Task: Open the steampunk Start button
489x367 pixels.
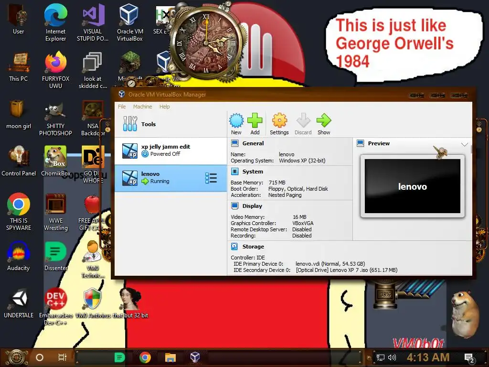Action: coord(17,357)
